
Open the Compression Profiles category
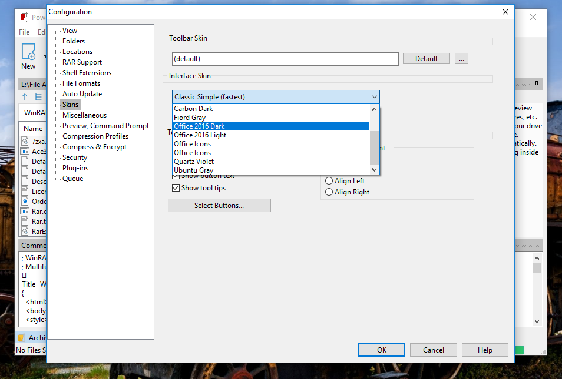coord(95,136)
